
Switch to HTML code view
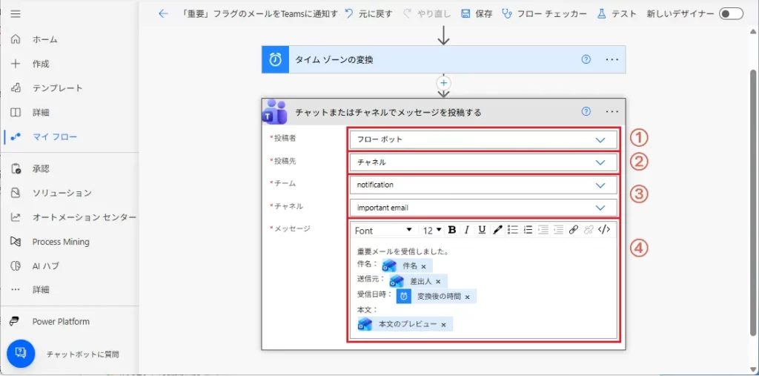(x=604, y=230)
